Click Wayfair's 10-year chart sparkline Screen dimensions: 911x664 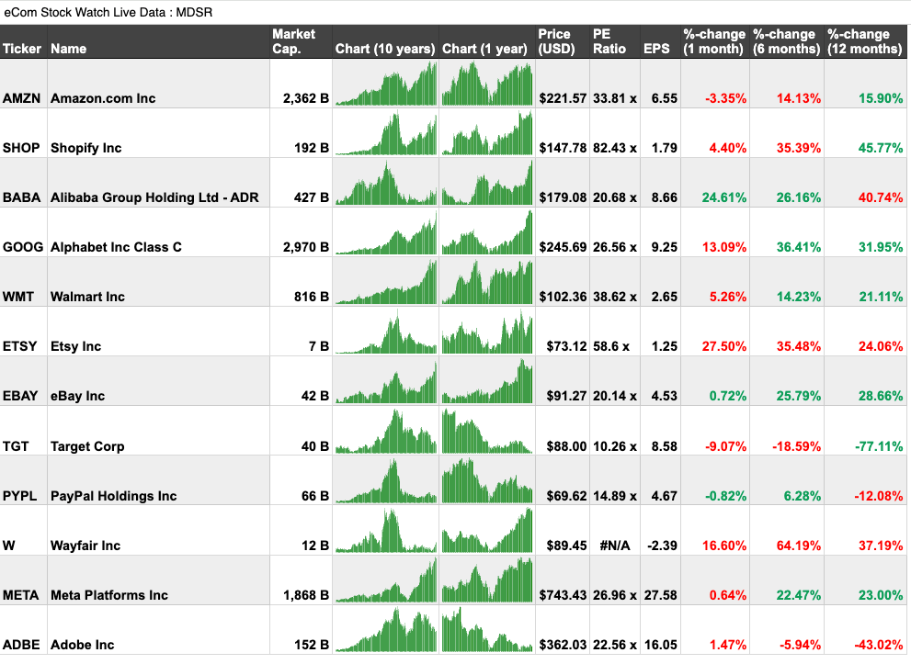coord(385,531)
